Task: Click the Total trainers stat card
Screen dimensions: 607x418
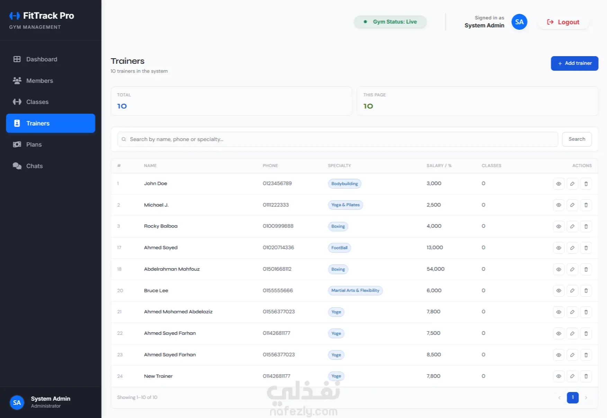Action: [231, 101]
